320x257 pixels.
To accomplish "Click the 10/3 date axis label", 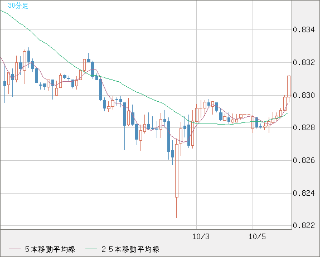I will 201,236.
